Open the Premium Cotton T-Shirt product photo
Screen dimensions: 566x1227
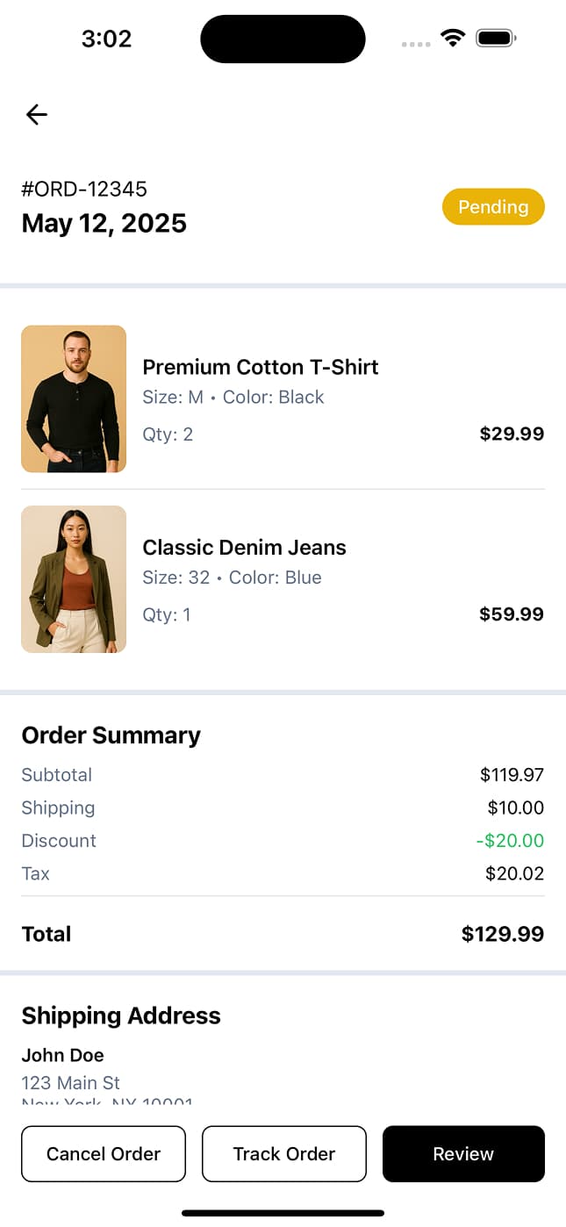(74, 399)
